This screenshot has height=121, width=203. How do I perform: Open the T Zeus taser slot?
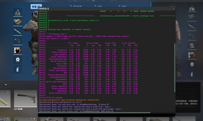click(x=192, y=36)
